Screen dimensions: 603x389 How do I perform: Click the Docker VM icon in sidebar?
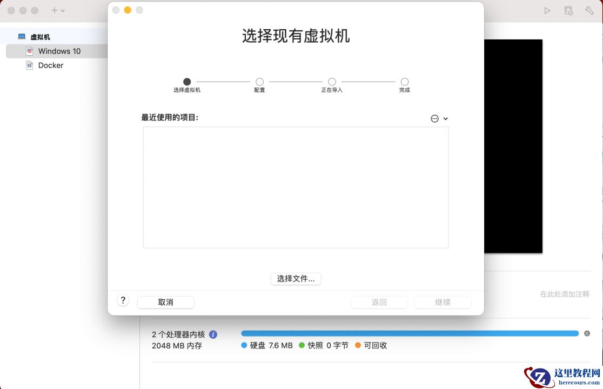coord(30,65)
